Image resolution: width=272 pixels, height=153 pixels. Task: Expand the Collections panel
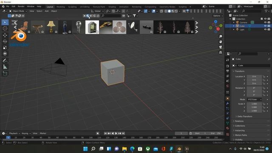coord(240,126)
